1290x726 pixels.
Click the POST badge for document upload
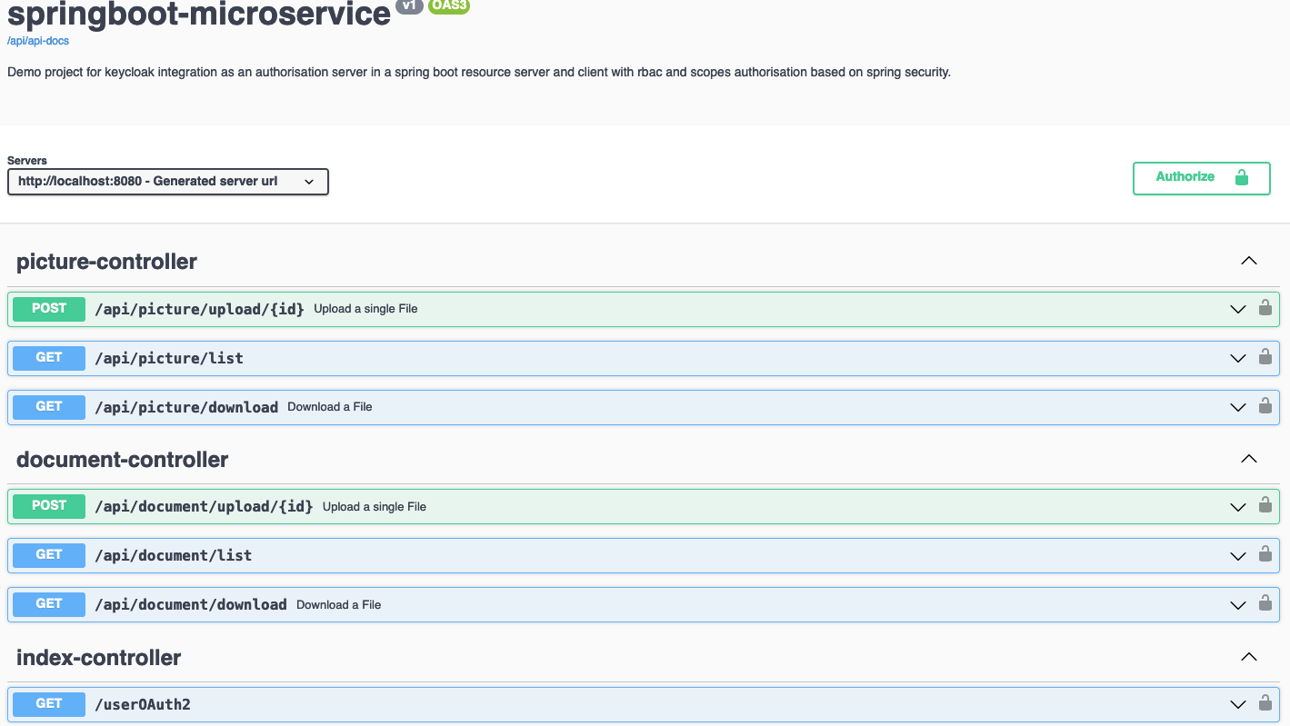(49, 506)
